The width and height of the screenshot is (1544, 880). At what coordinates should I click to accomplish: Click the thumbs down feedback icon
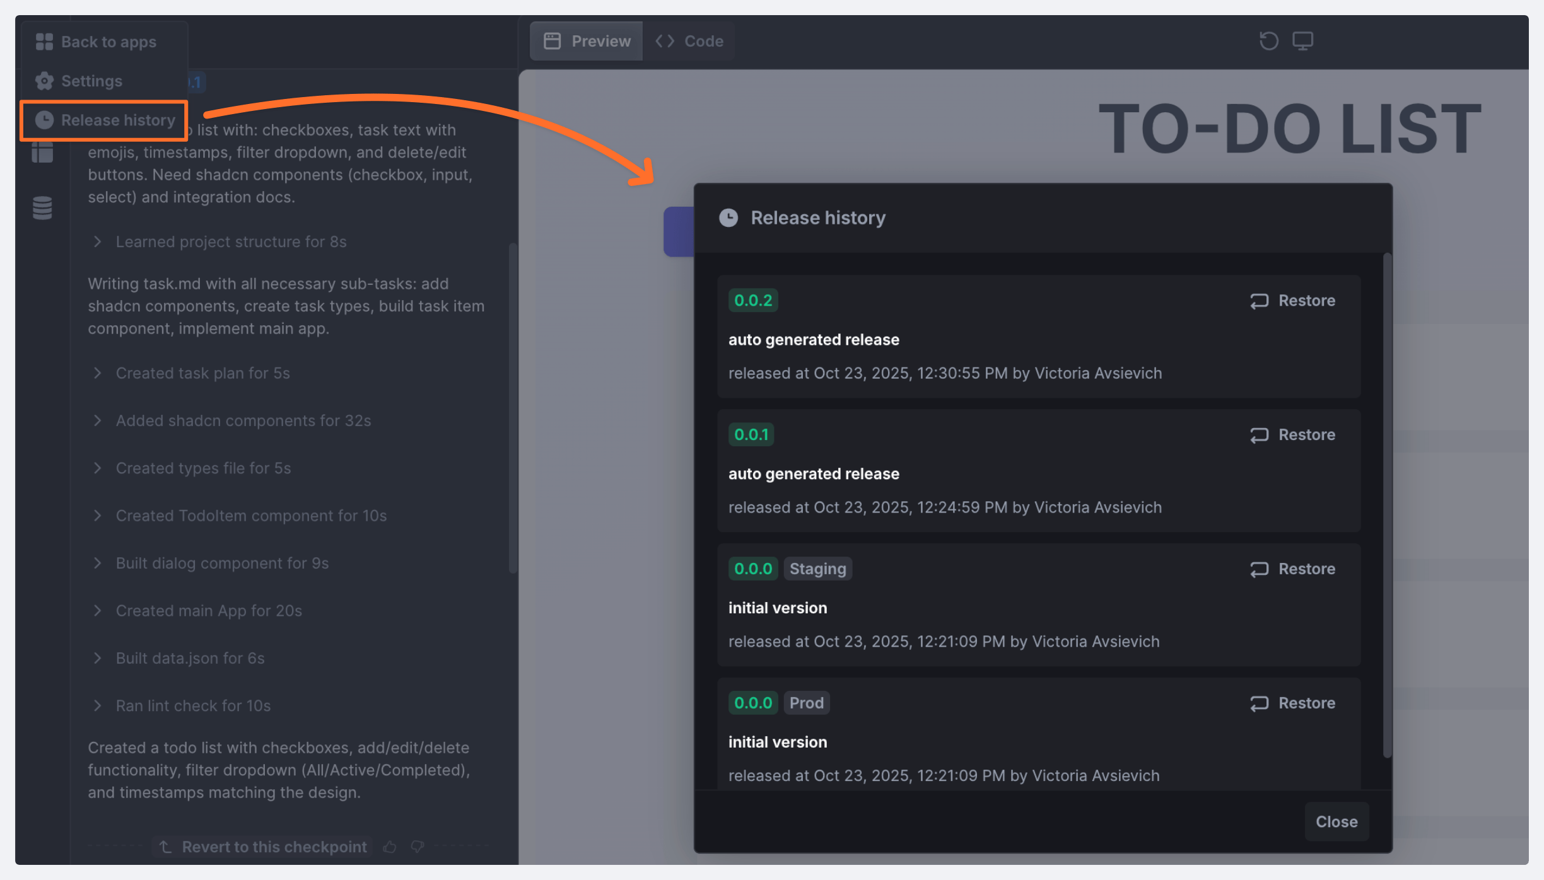point(418,847)
